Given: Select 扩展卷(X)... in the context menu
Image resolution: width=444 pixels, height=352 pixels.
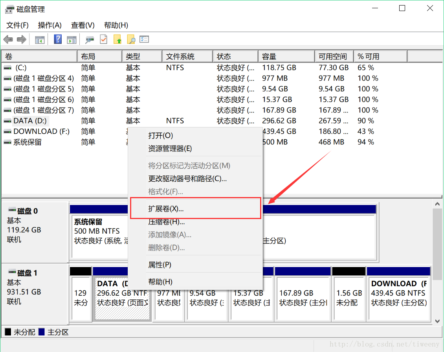Looking at the screenshot, I should 195,208.
